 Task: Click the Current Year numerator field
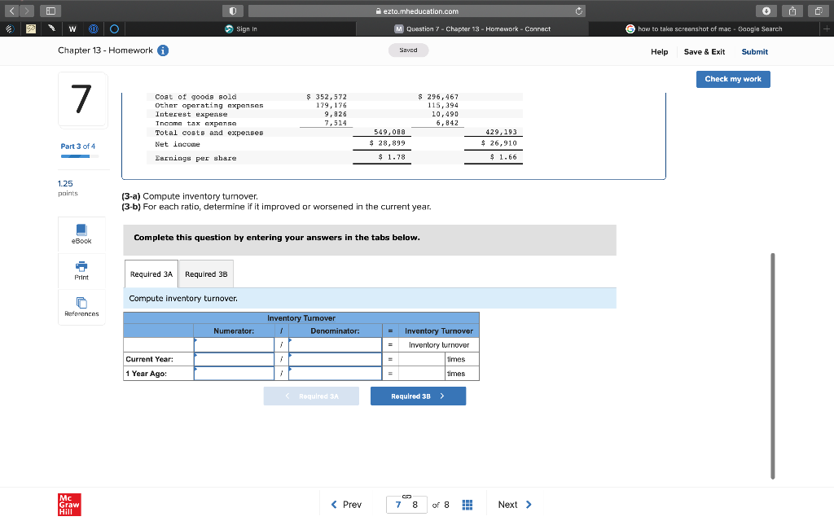234,359
